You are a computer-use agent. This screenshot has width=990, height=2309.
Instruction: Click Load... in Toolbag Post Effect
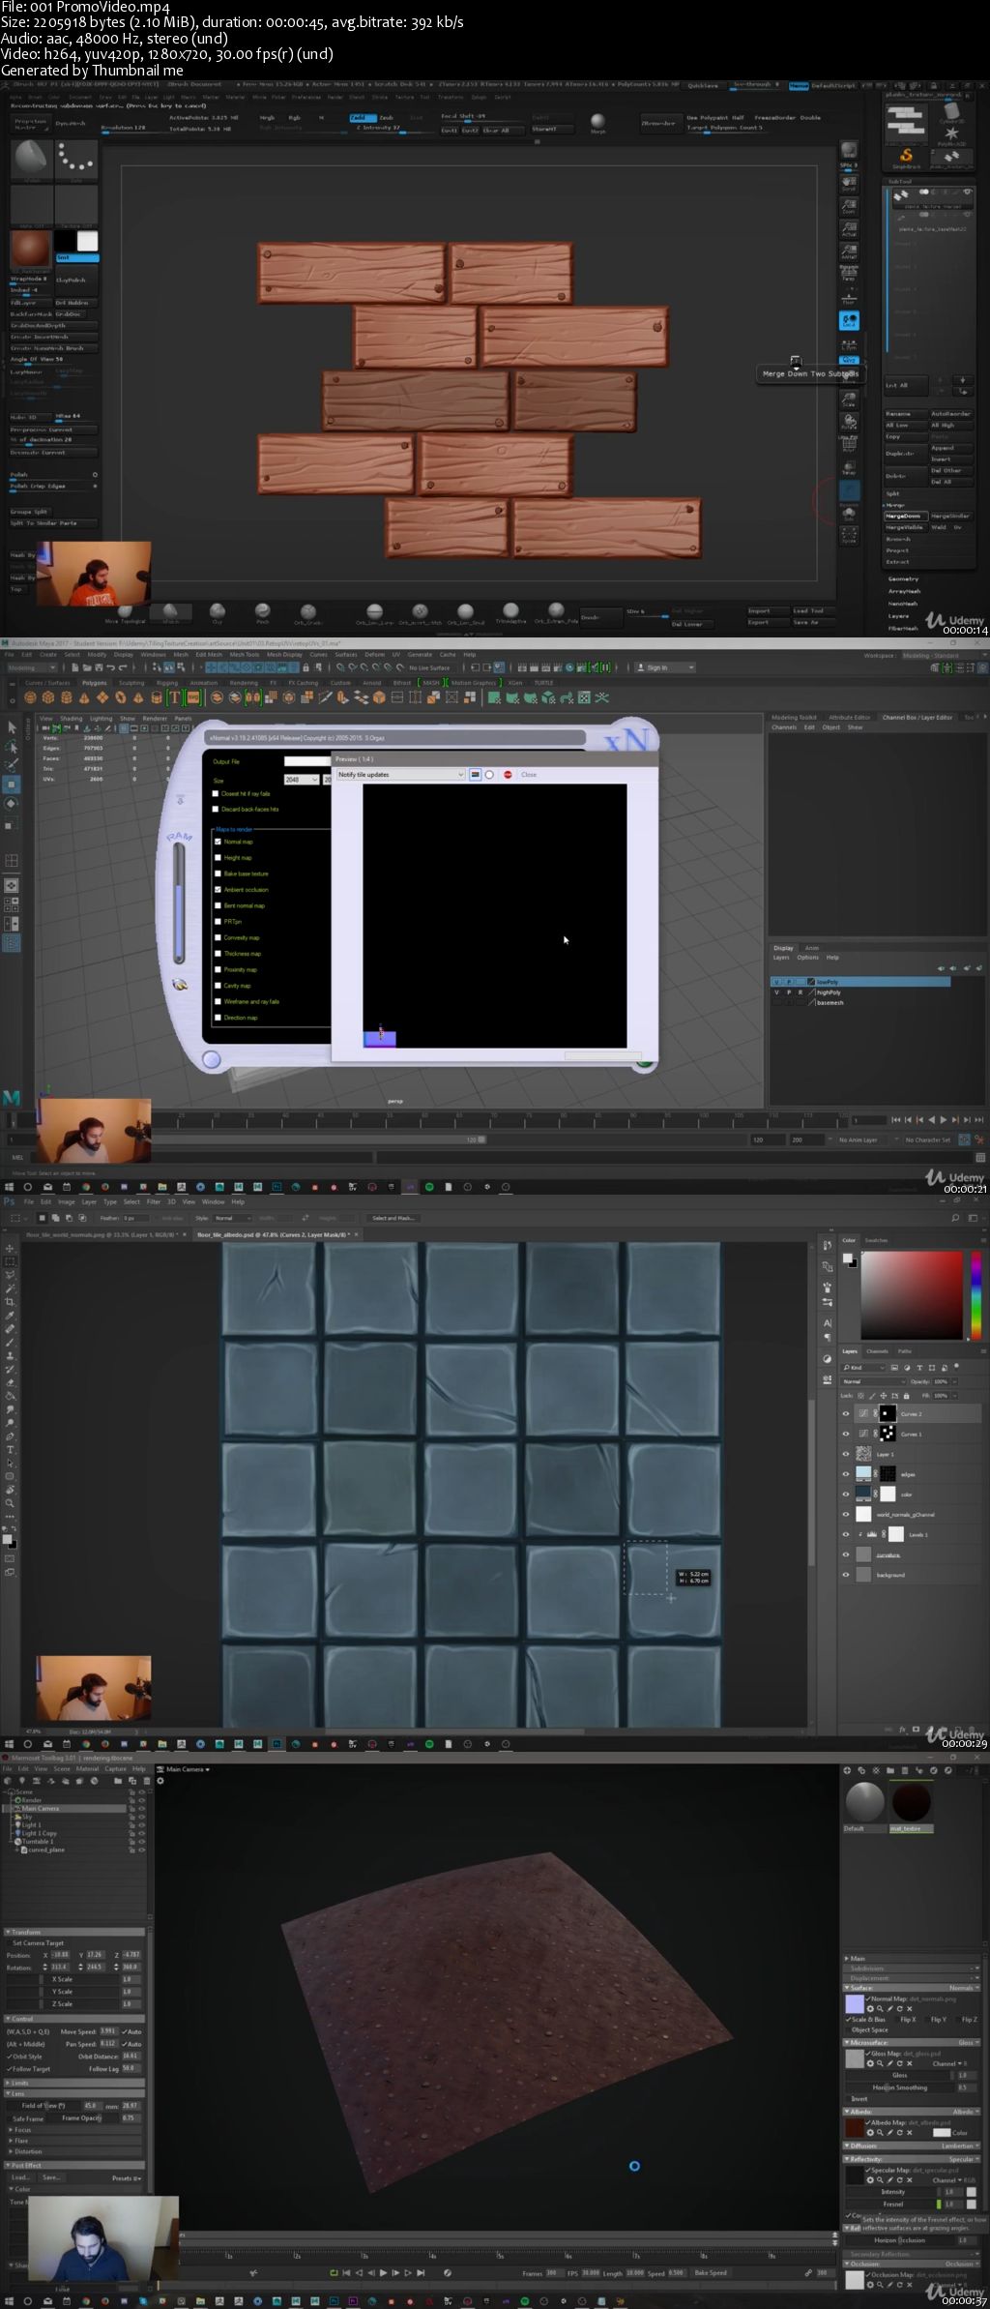click(20, 2177)
